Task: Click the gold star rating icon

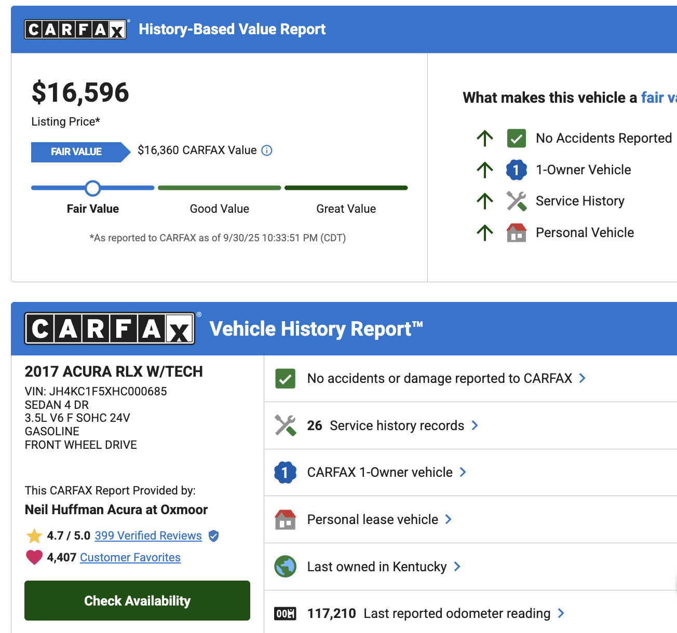Action: pyautogui.click(x=34, y=535)
